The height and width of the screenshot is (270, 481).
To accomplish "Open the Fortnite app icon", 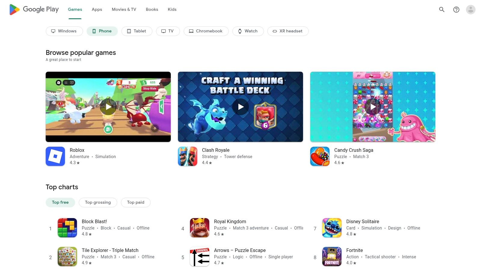I will tap(332, 256).
